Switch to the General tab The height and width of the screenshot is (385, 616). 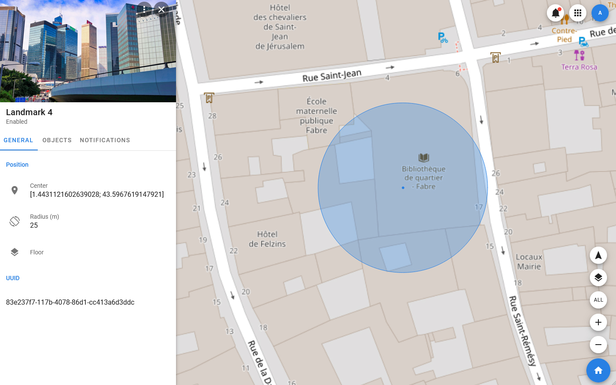pyautogui.click(x=18, y=140)
